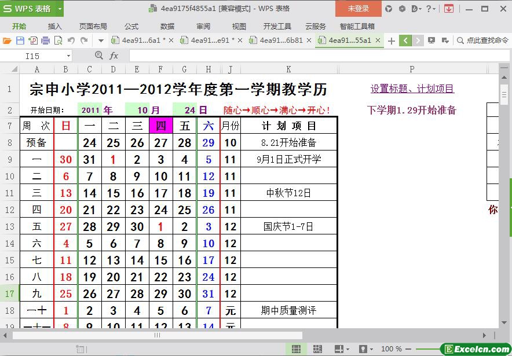The width and height of the screenshot is (512, 356).
Task: Click the export to PDF toolbar icon
Action: [32, 41]
